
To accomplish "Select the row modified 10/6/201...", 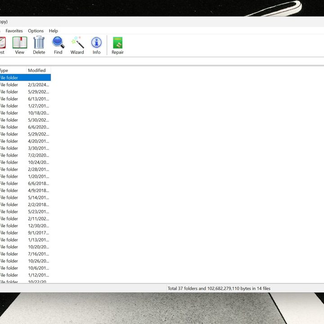I will tap(25, 268).
